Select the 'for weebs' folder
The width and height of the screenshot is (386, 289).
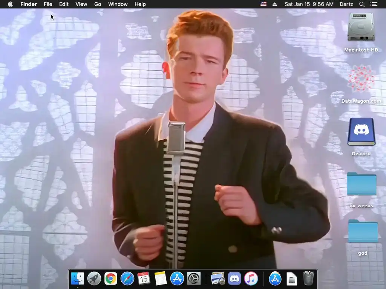(361, 184)
